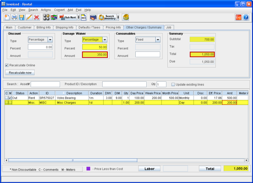Click the Asset# search field
The height and width of the screenshot is (183, 253).
[x=45, y=84]
